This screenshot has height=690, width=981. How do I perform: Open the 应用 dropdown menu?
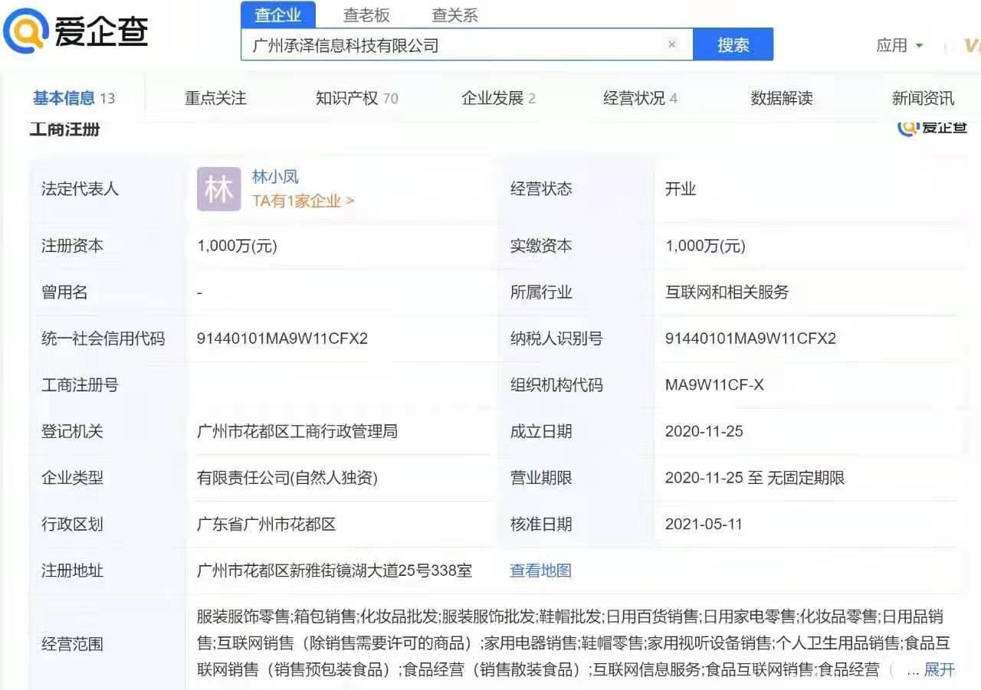tap(900, 46)
